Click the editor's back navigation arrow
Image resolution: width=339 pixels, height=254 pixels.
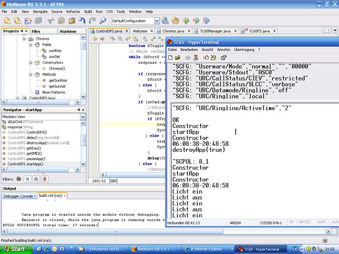[94, 39]
